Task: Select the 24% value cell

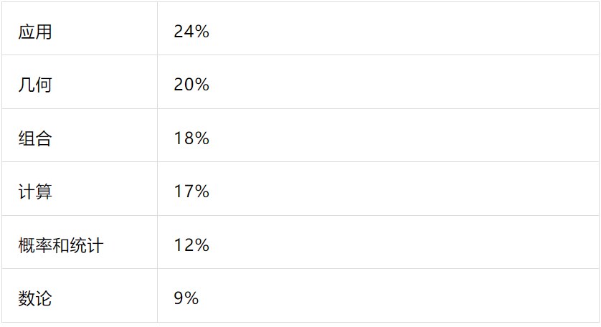Action: point(191,32)
